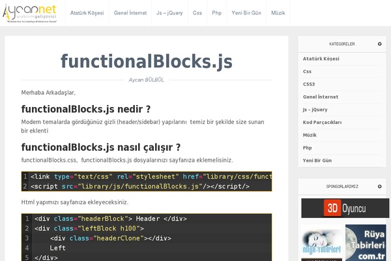The height and width of the screenshot is (261, 391).
Task: Click the headerClone div code line
Action: click(111, 238)
